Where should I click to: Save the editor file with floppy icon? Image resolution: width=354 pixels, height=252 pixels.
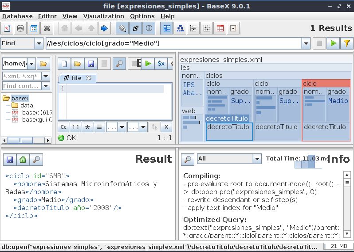click(x=90, y=64)
